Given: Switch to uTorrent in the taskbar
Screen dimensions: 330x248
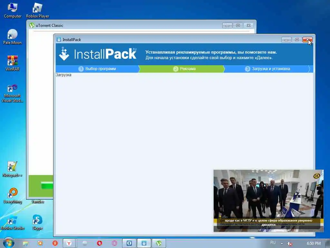Looking at the screenshot, I should 159,243.
